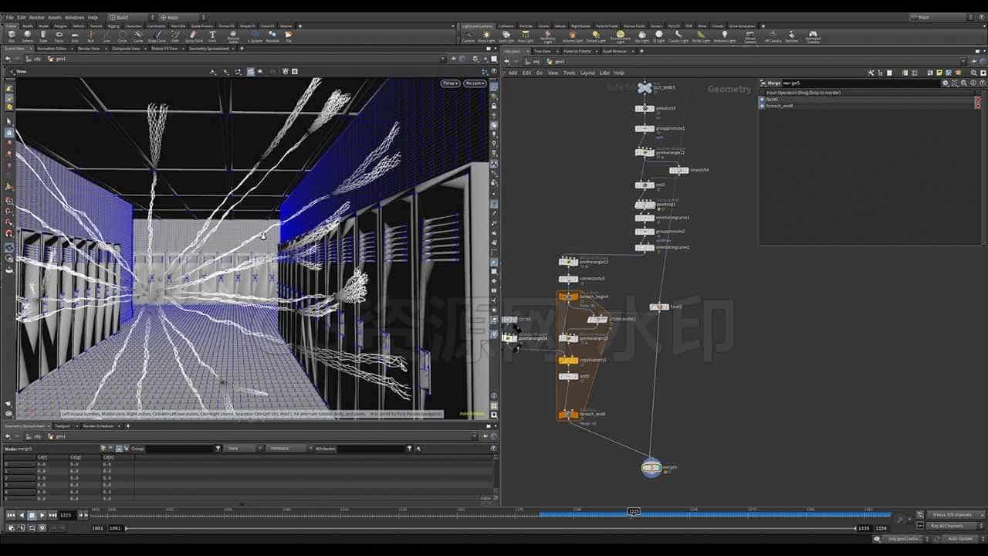Add a Sky Light from the shelf
The height and width of the screenshot is (556, 988).
point(642,36)
